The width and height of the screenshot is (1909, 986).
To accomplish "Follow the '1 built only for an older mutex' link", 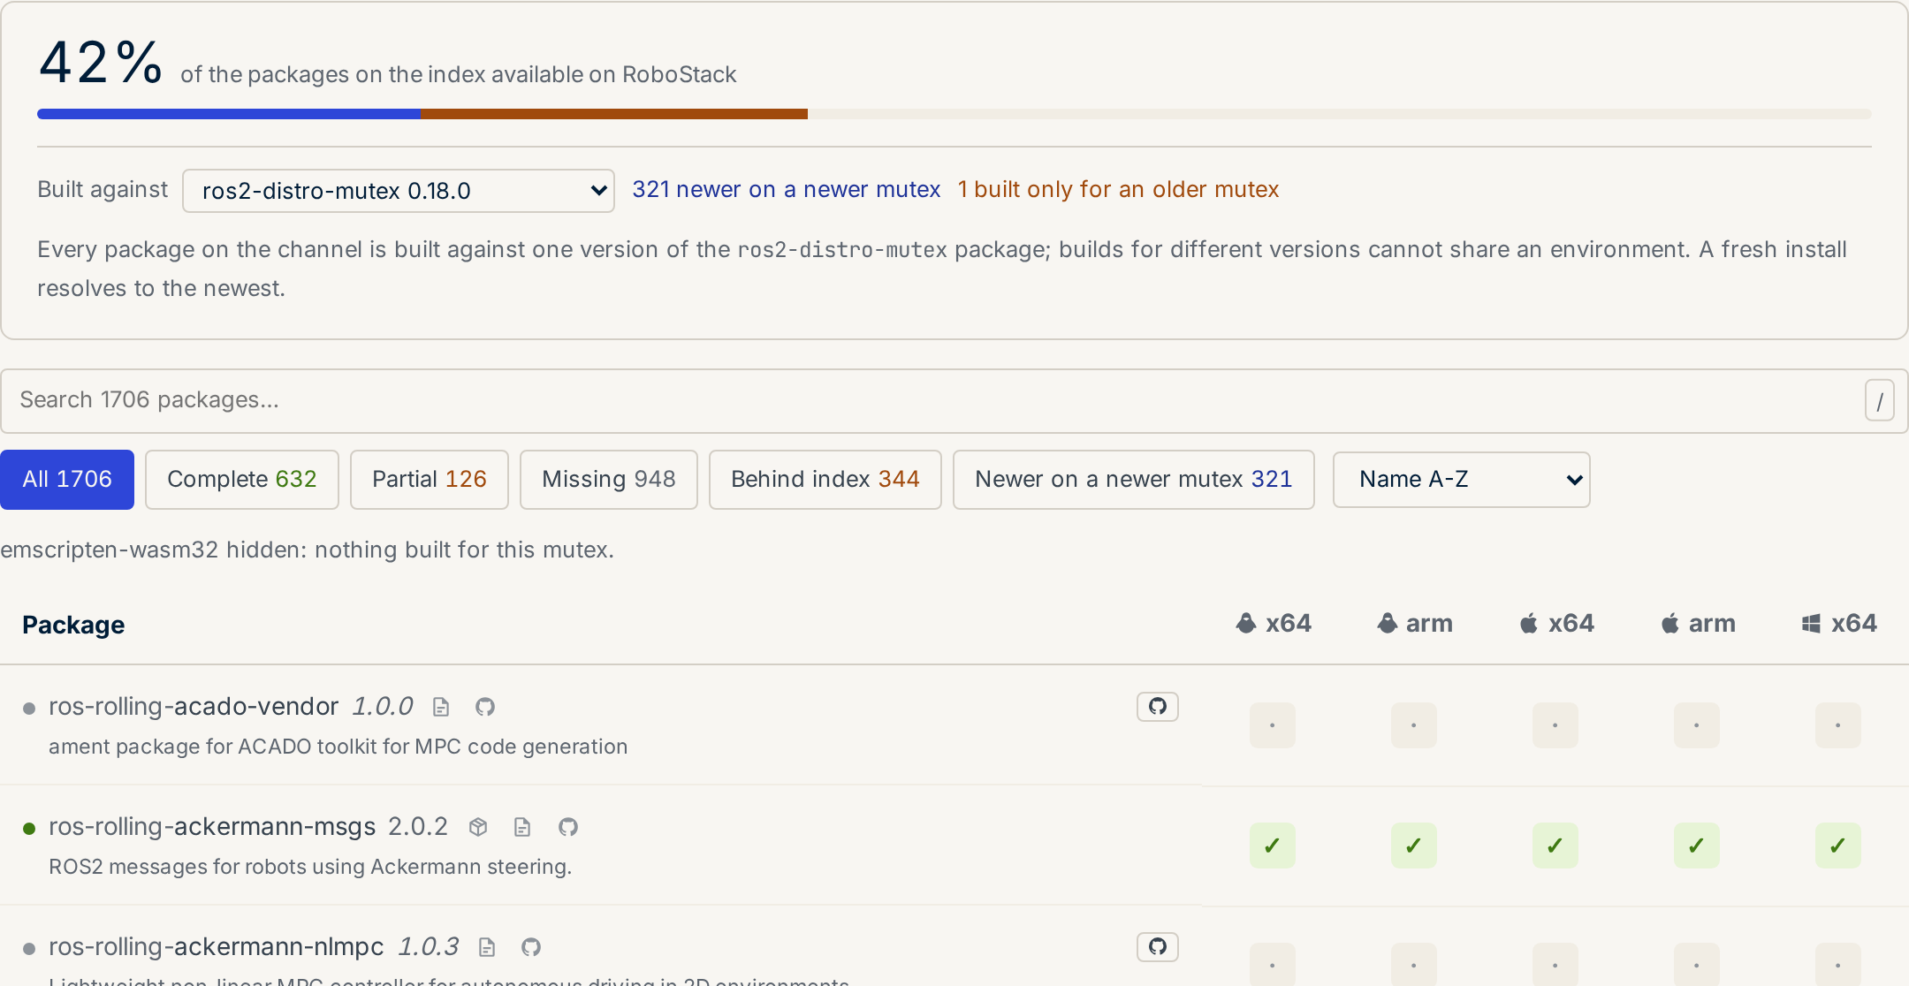I will click(1118, 190).
